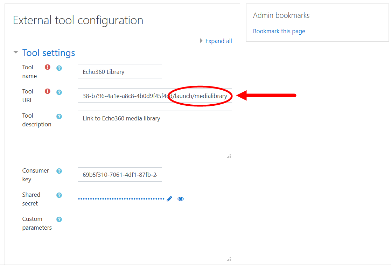The width and height of the screenshot is (391, 265).
Task: Click the Expand all link
Action: [218, 41]
